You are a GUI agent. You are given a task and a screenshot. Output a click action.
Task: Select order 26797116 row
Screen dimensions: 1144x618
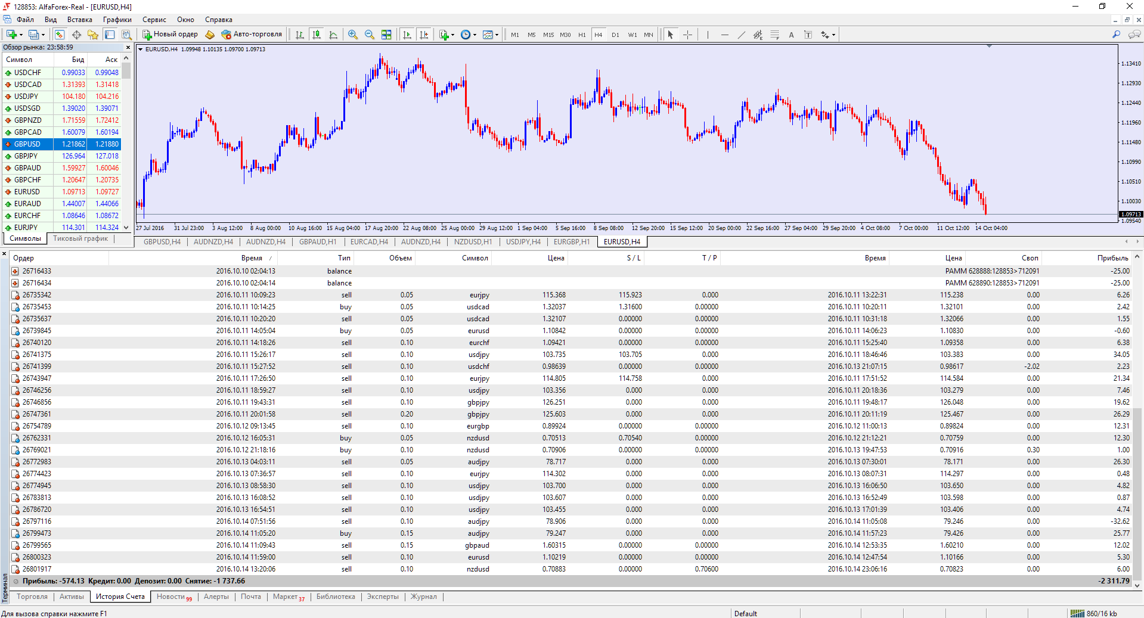(x=571, y=521)
